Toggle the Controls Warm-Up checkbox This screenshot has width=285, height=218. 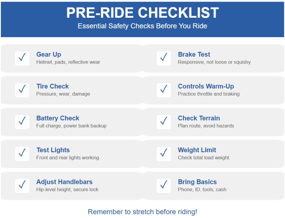click(164, 90)
